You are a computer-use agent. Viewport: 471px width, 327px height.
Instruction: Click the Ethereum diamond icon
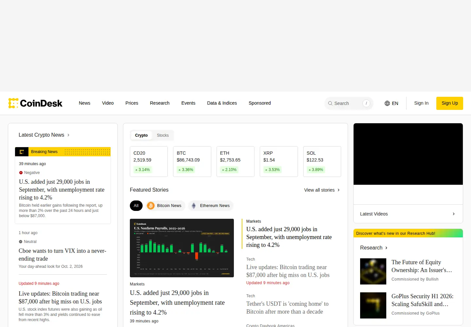(194, 206)
